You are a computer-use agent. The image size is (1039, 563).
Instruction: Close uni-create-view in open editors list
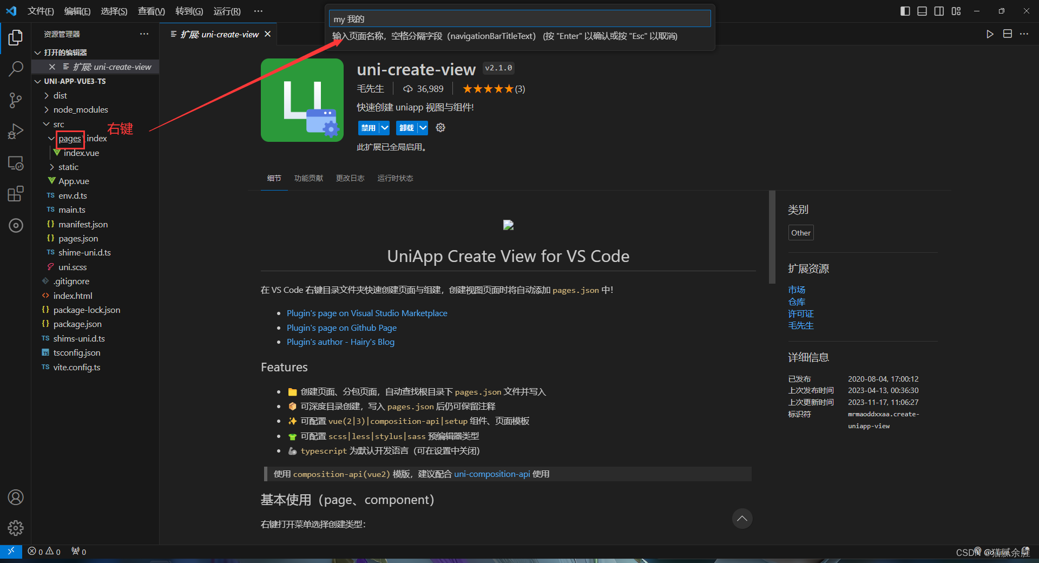pos(52,67)
